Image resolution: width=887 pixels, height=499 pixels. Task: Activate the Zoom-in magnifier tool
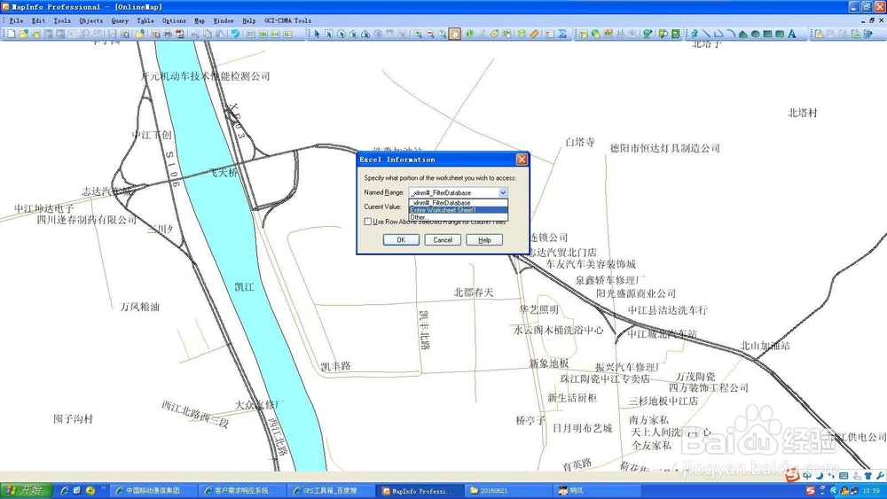click(x=418, y=34)
